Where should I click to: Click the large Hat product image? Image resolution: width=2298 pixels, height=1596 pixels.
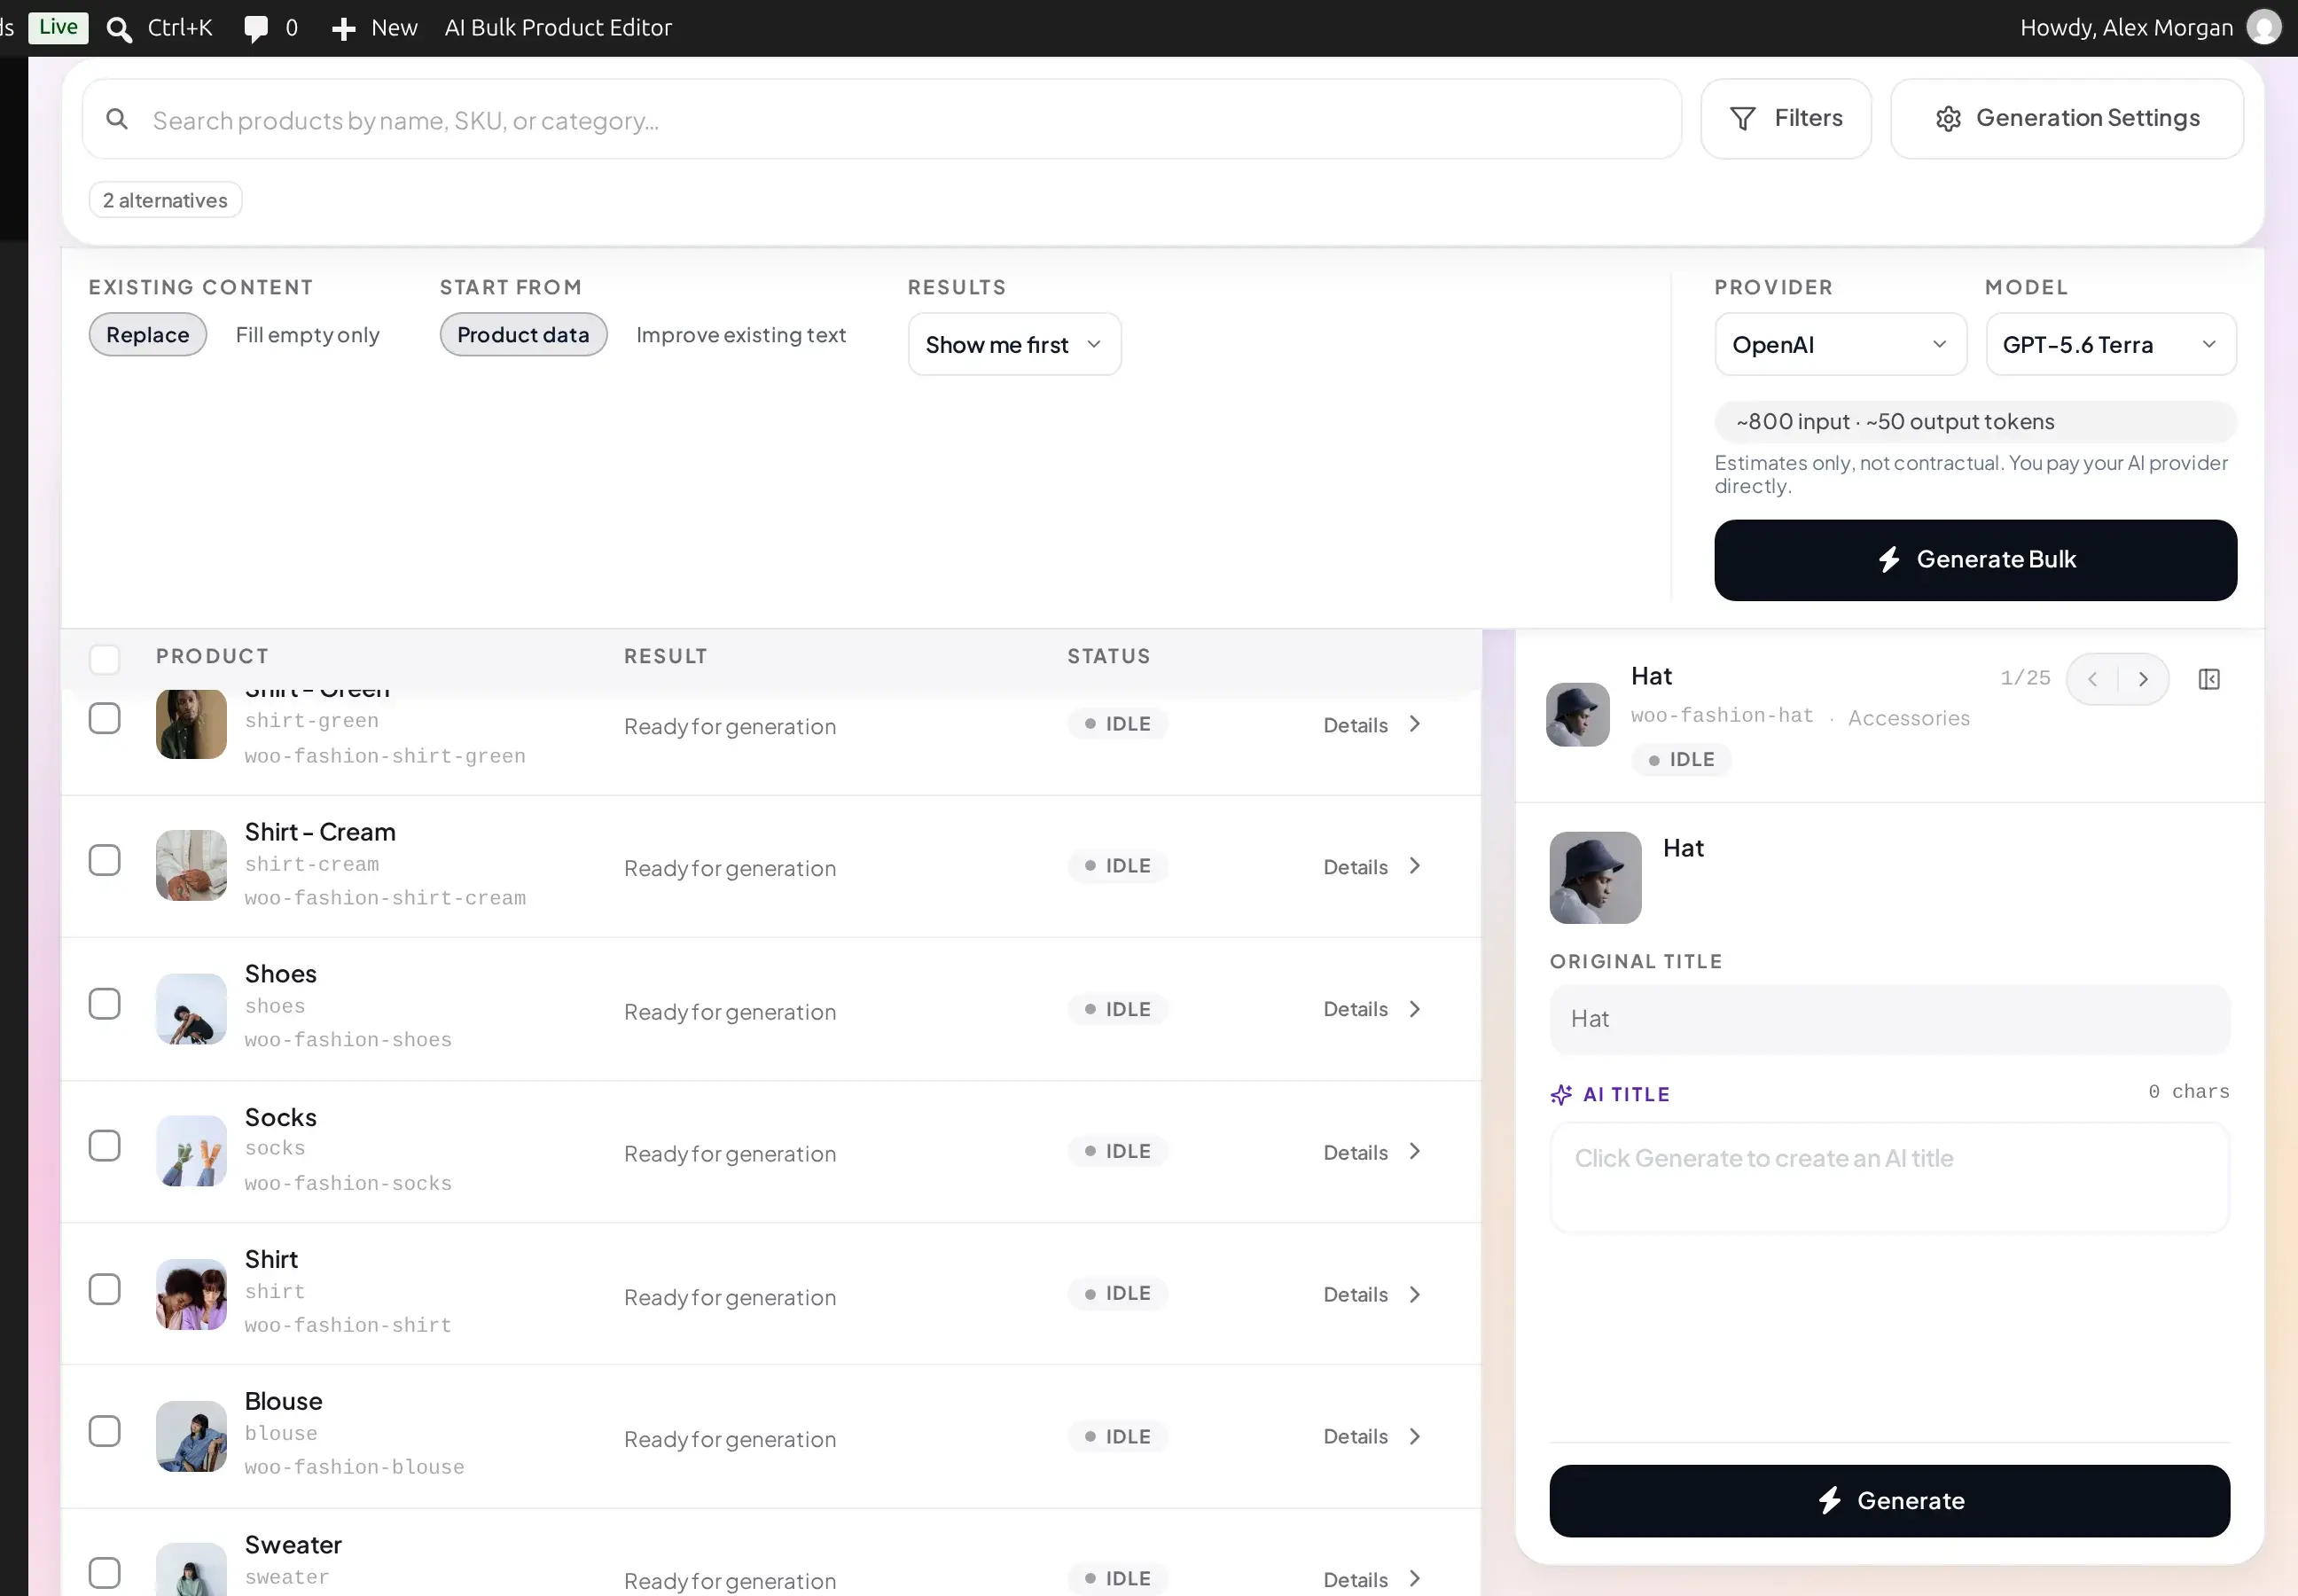pyautogui.click(x=1596, y=878)
